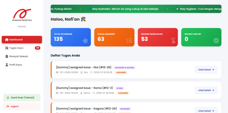Open the Tugas Assigned card
Screen dimensions: 228x113
[114, 37]
